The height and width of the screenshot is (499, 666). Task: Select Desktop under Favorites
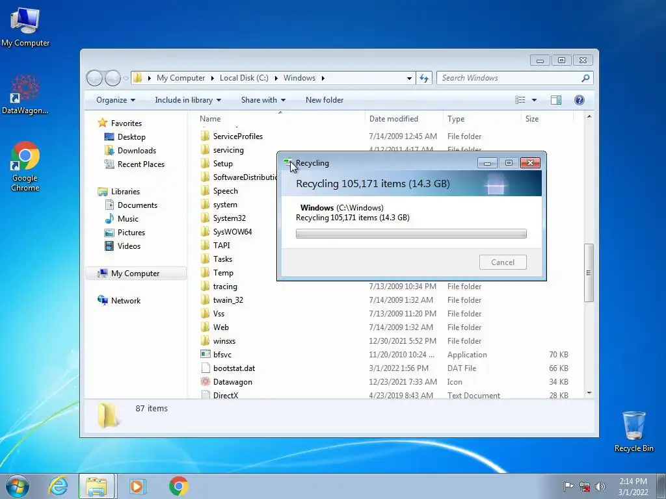coord(131,137)
